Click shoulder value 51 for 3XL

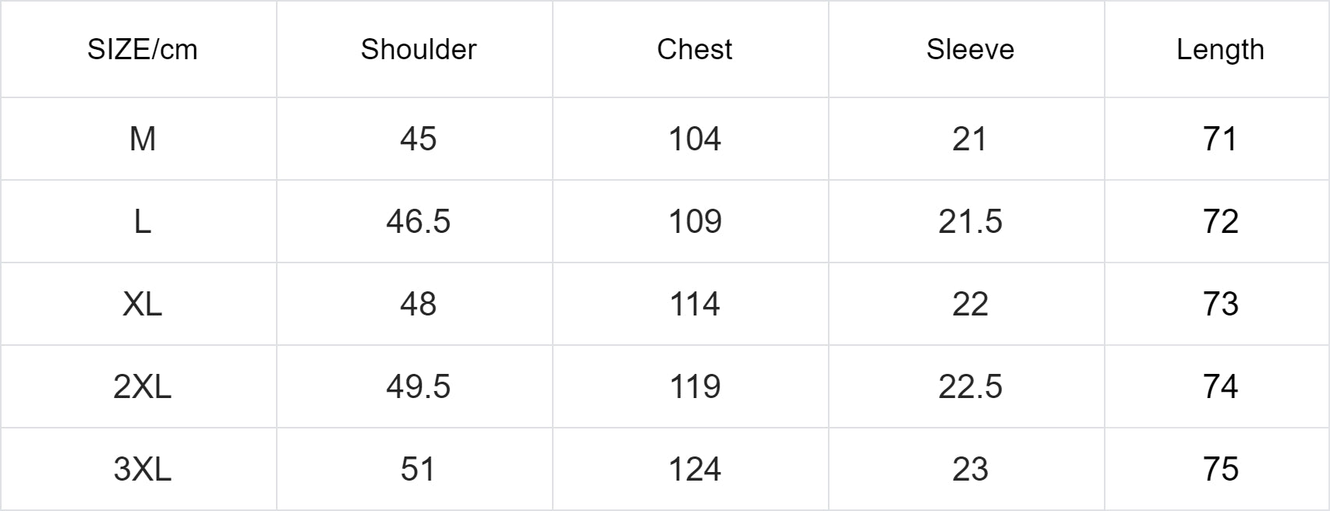click(x=418, y=470)
